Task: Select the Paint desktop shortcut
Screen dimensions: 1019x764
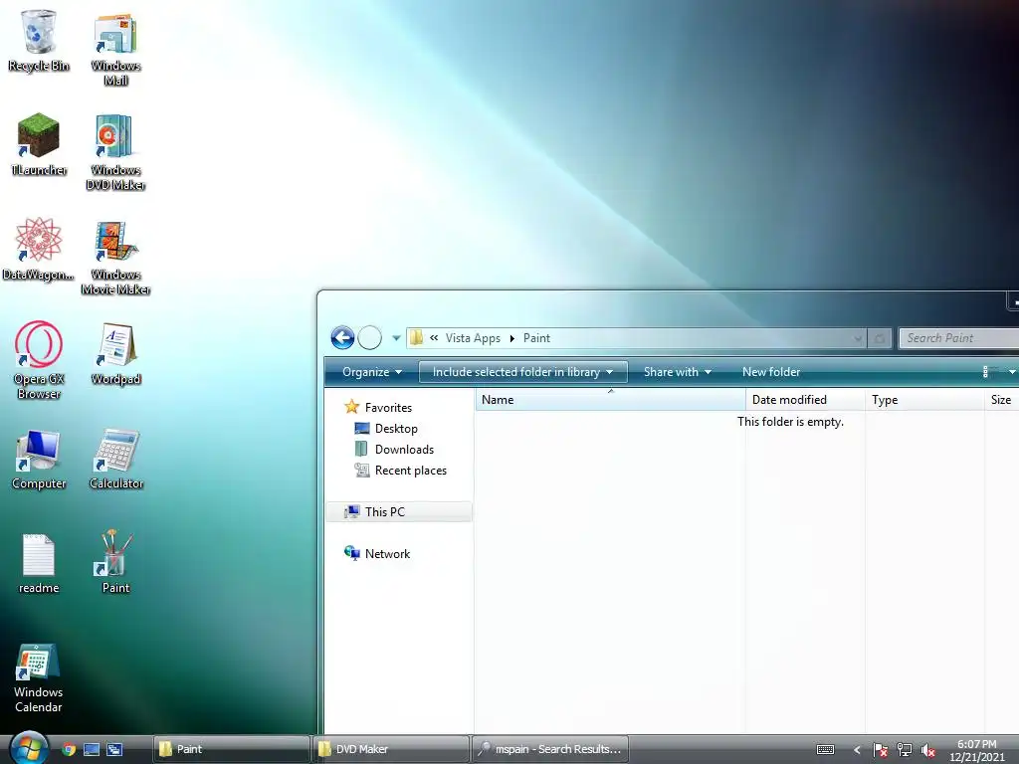Action: (115, 562)
